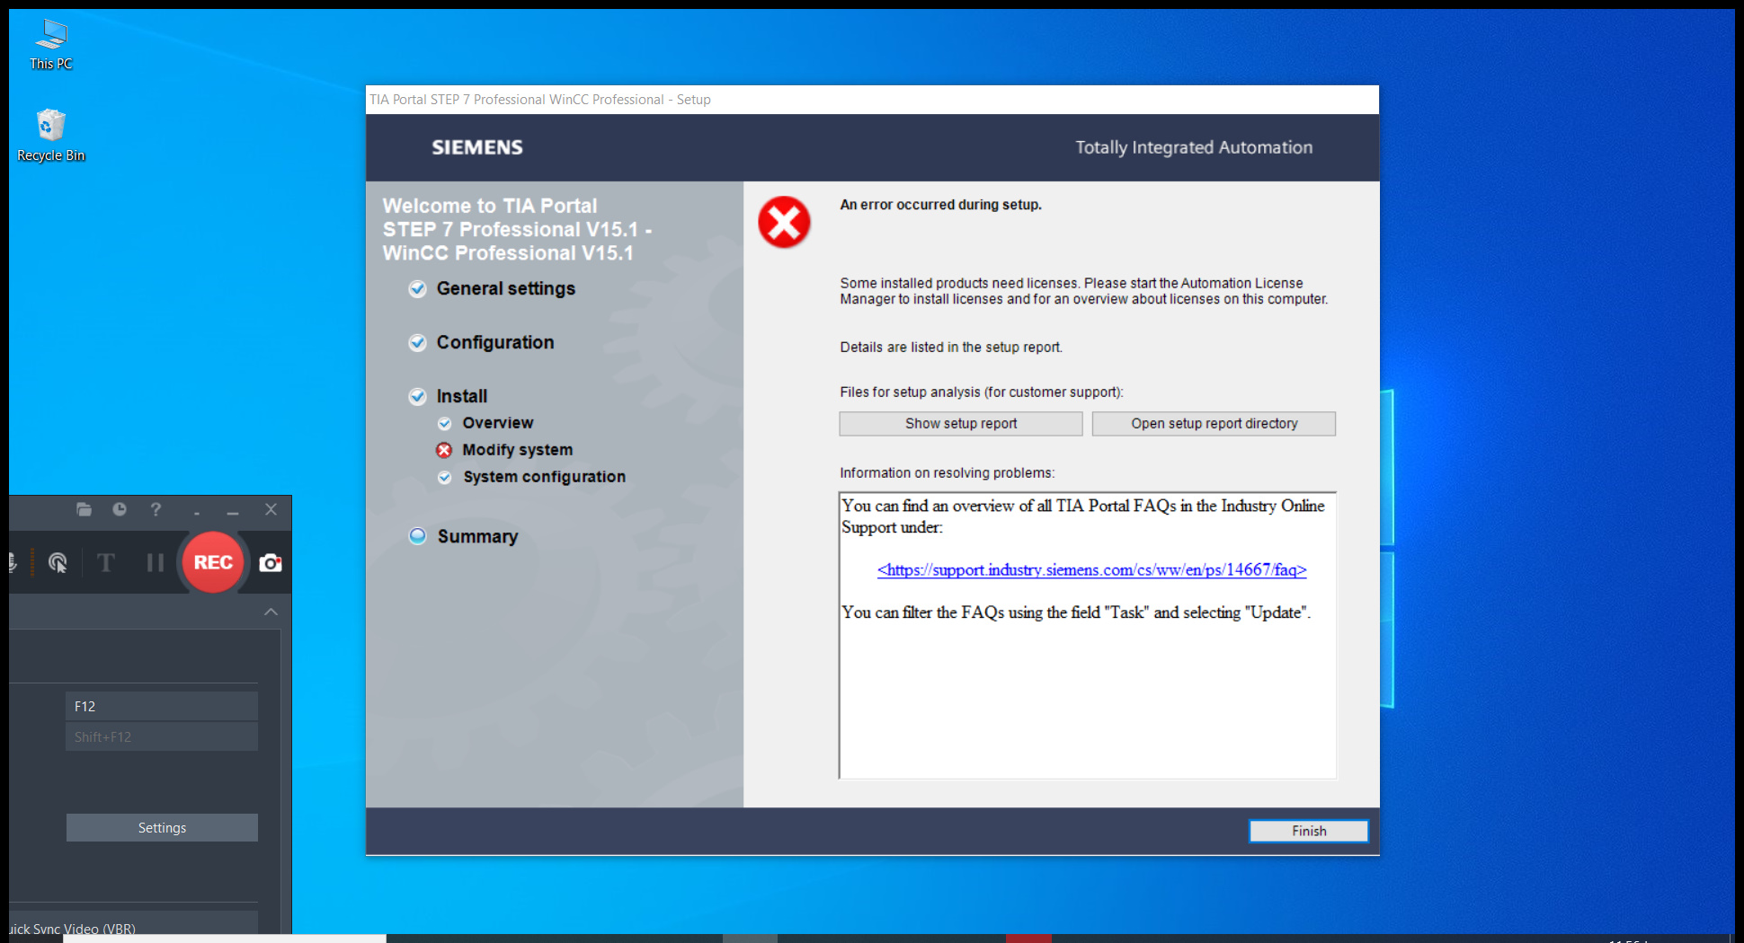
Task: Click the check mark beside Overview
Action: (444, 423)
